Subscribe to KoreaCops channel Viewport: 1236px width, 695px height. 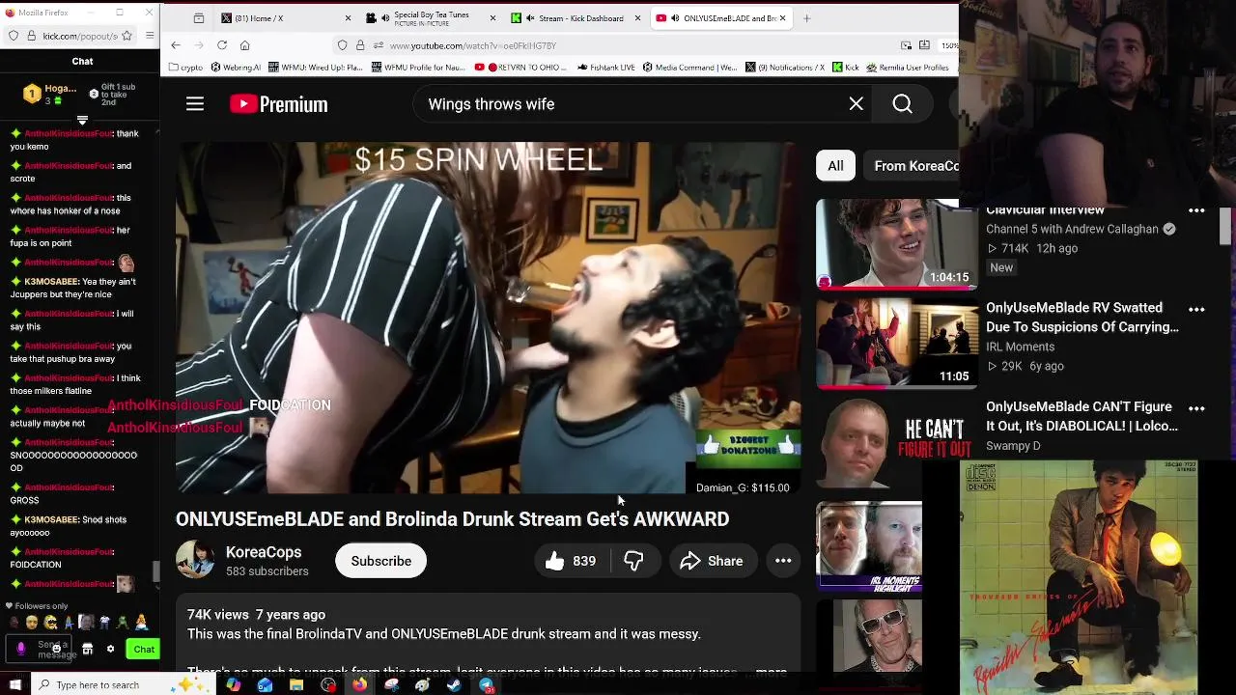(380, 561)
